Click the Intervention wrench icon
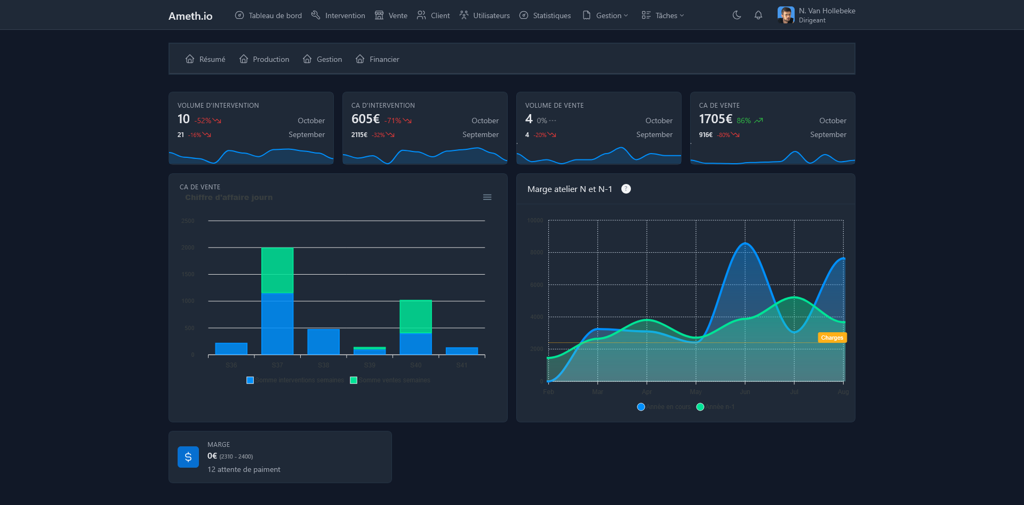 click(316, 15)
